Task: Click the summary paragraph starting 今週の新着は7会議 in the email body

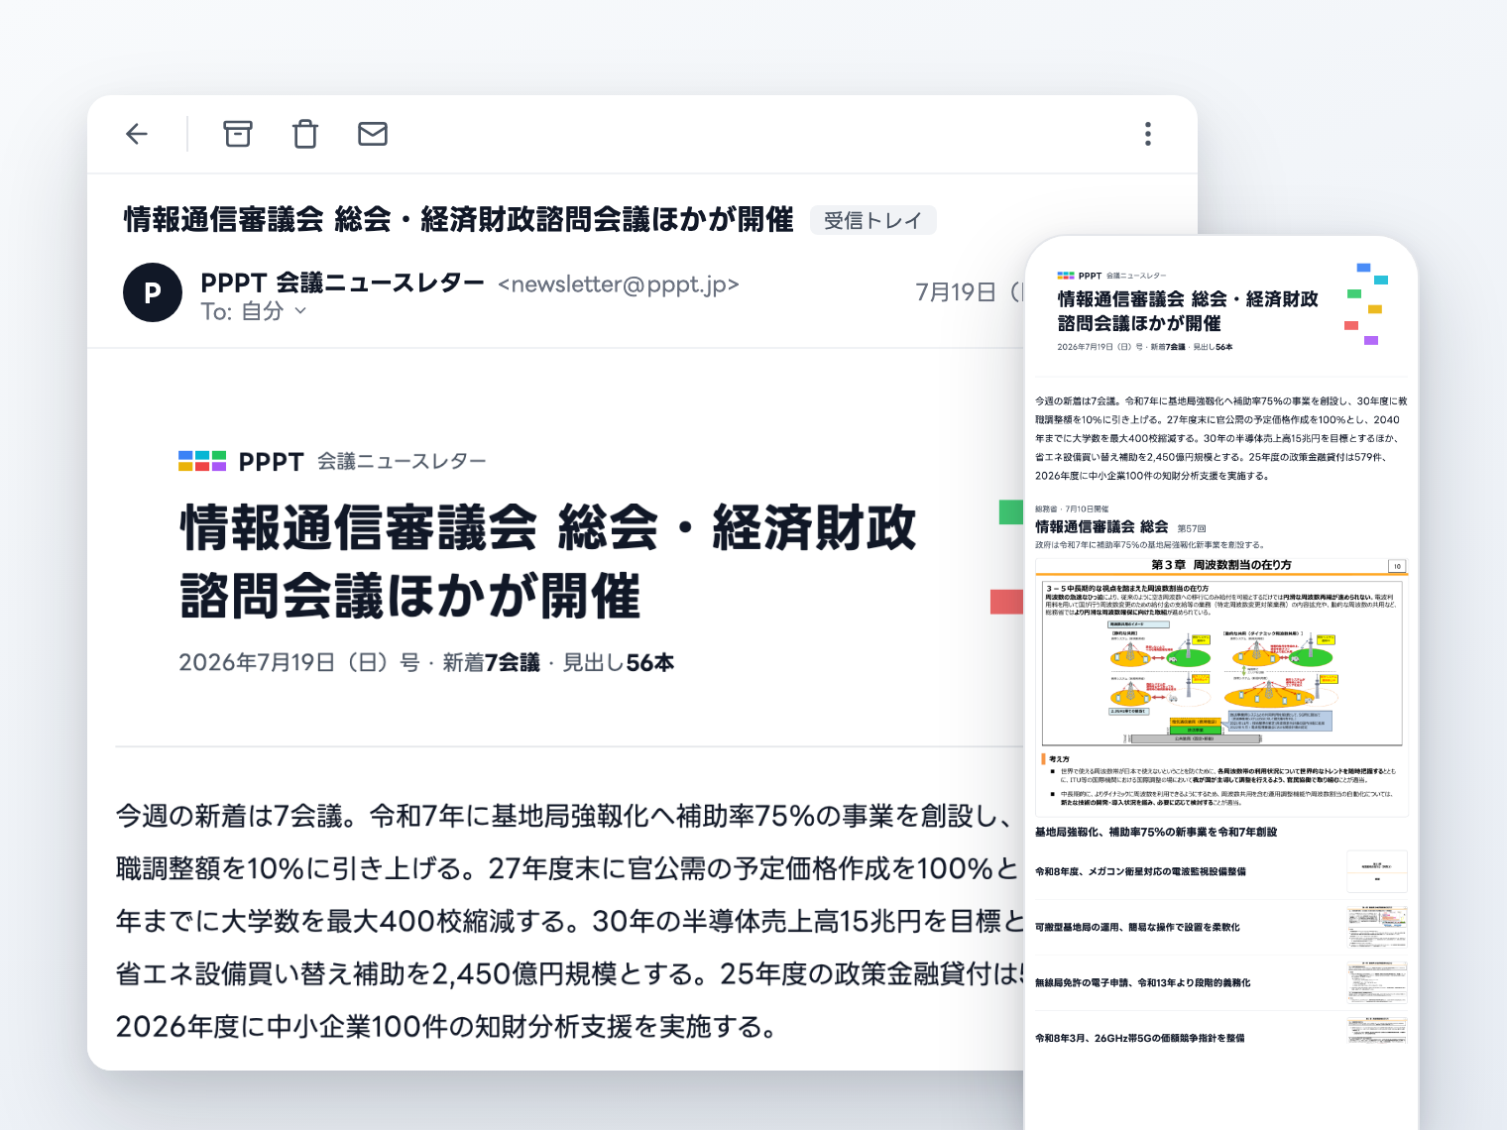Action: tap(570, 921)
